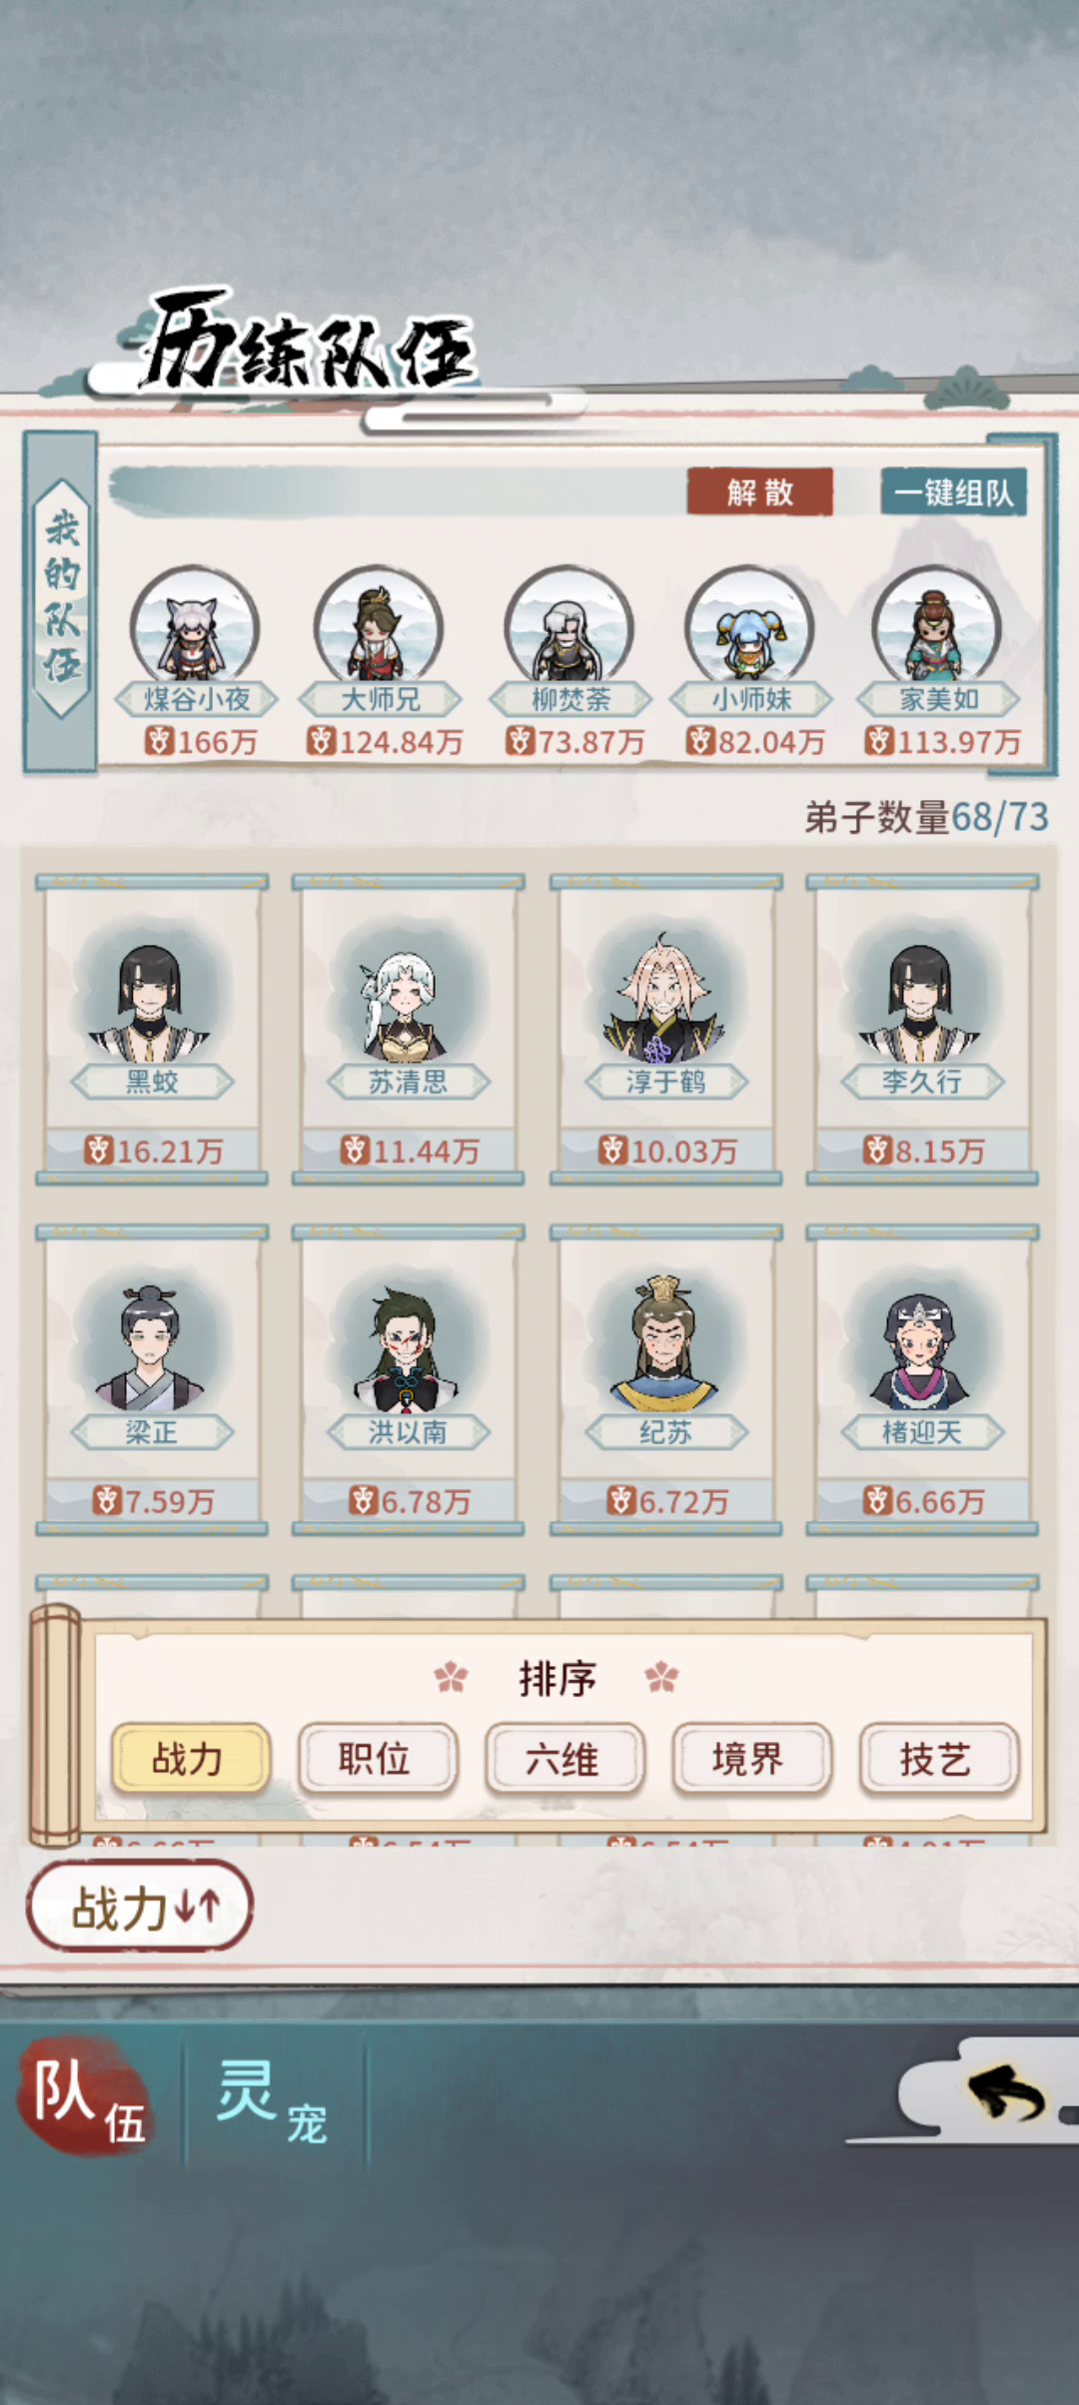The height and width of the screenshot is (2405, 1079).
Task: Sort by 战力 option
Action: pyautogui.click(x=189, y=1759)
